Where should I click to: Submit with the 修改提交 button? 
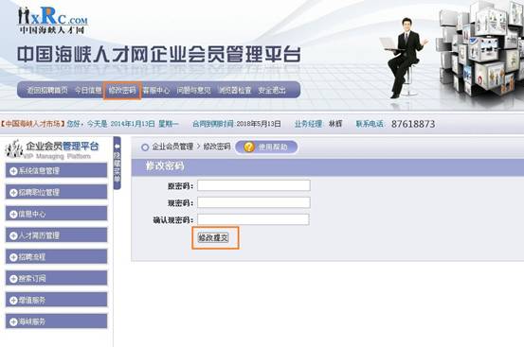pos(213,237)
